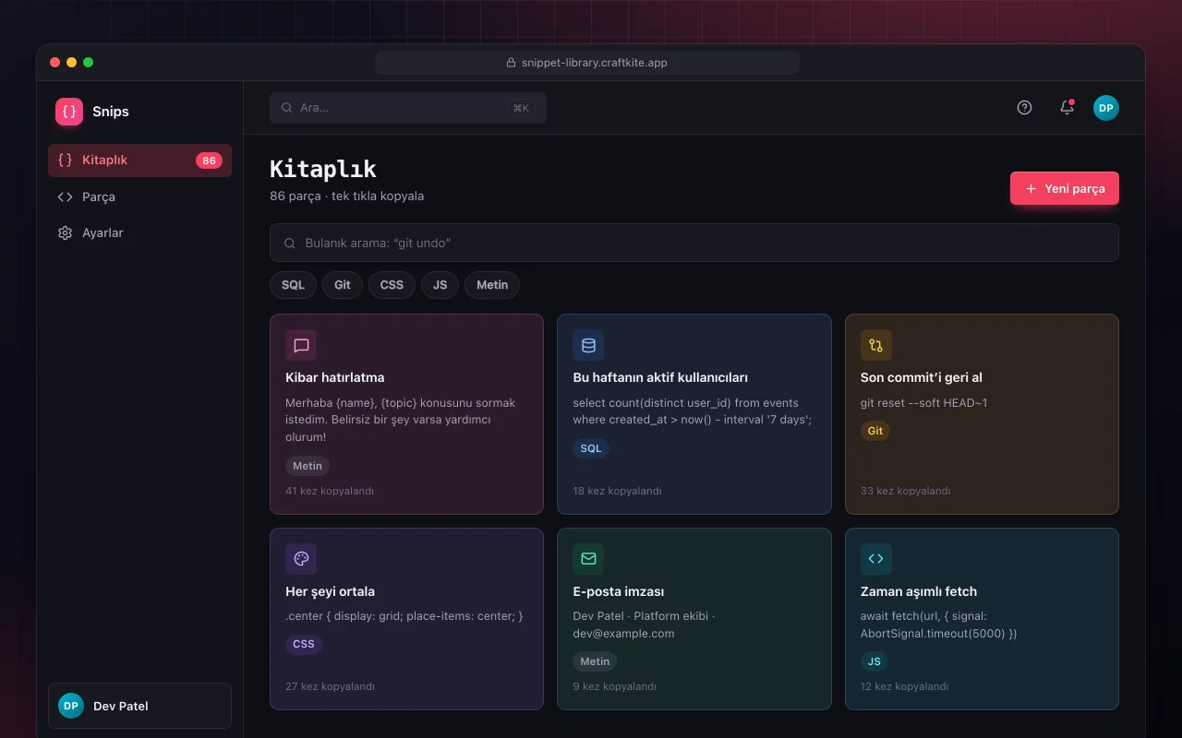Viewport: 1182px width, 738px height.
Task: Click the magnifier icon in Ara search box
Action: click(x=287, y=108)
